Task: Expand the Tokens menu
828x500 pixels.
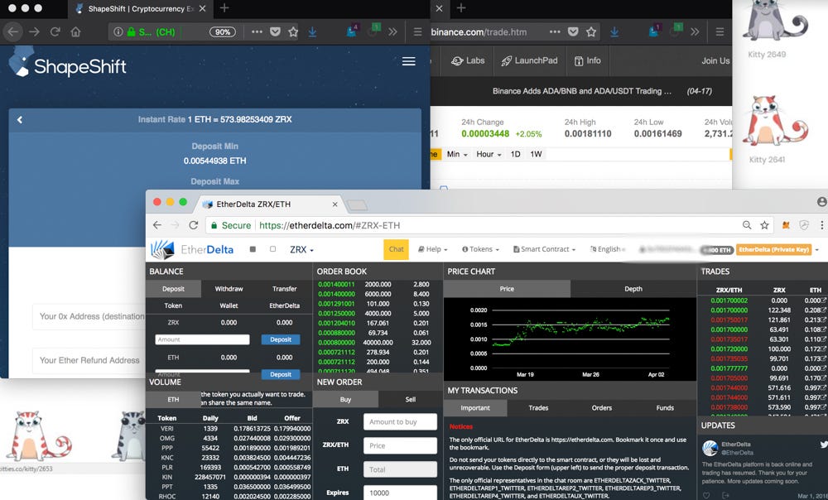Action: pyautogui.click(x=480, y=249)
